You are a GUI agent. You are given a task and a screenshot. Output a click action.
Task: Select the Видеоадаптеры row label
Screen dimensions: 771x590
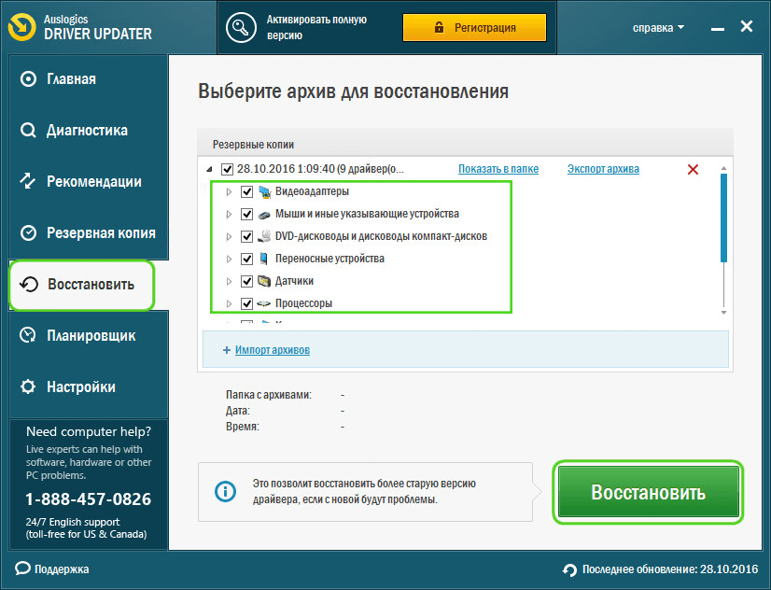click(x=313, y=191)
